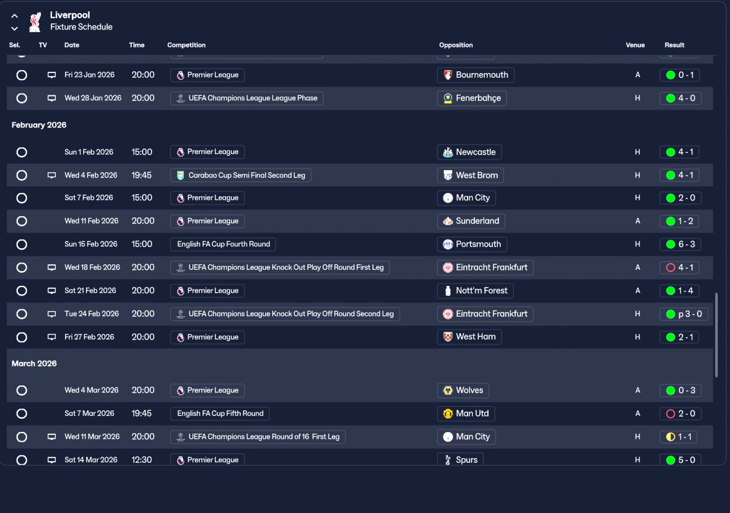
Task: Open the 0 - 3 Wolves result
Action: pyautogui.click(x=680, y=390)
